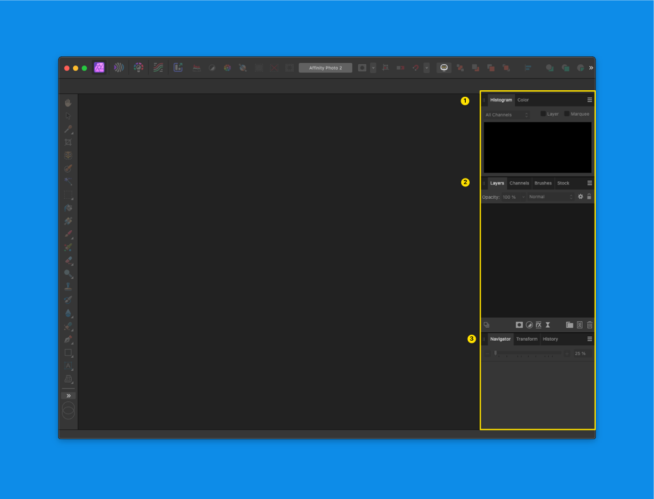The height and width of the screenshot is (499, 654).
Task: Expand the toolbar overflow chevron
Action: point(590,67)
